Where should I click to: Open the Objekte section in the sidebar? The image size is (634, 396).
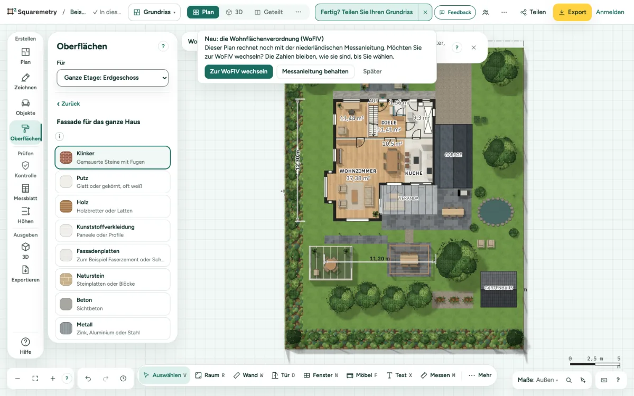tap(25, 107)
